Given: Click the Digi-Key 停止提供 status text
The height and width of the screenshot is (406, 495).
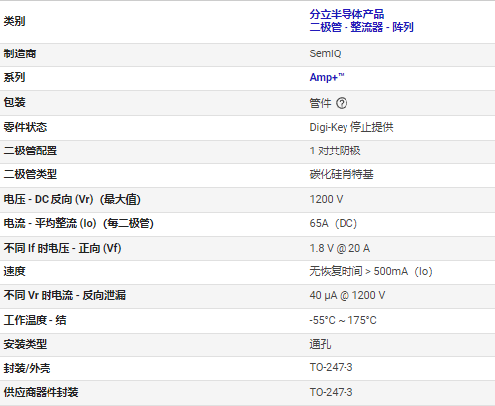Looking at the screenshot, I should pos(351,127).
